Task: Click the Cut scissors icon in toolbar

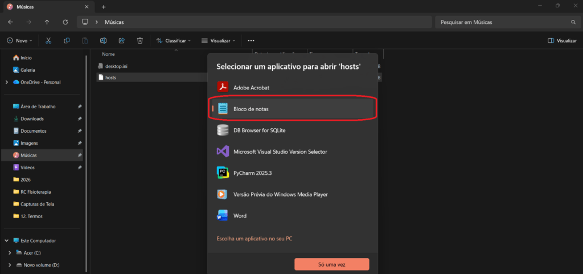Action: (x=48, y=40)
